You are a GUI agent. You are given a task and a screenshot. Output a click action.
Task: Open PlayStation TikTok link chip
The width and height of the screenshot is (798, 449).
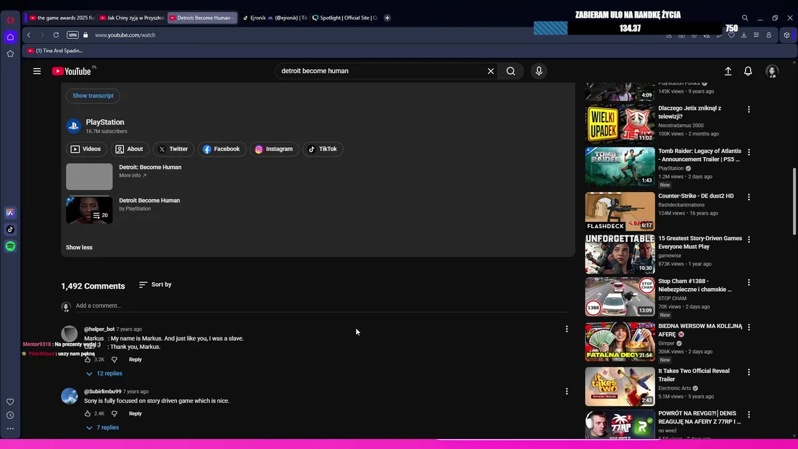click(x=322, y=149)
